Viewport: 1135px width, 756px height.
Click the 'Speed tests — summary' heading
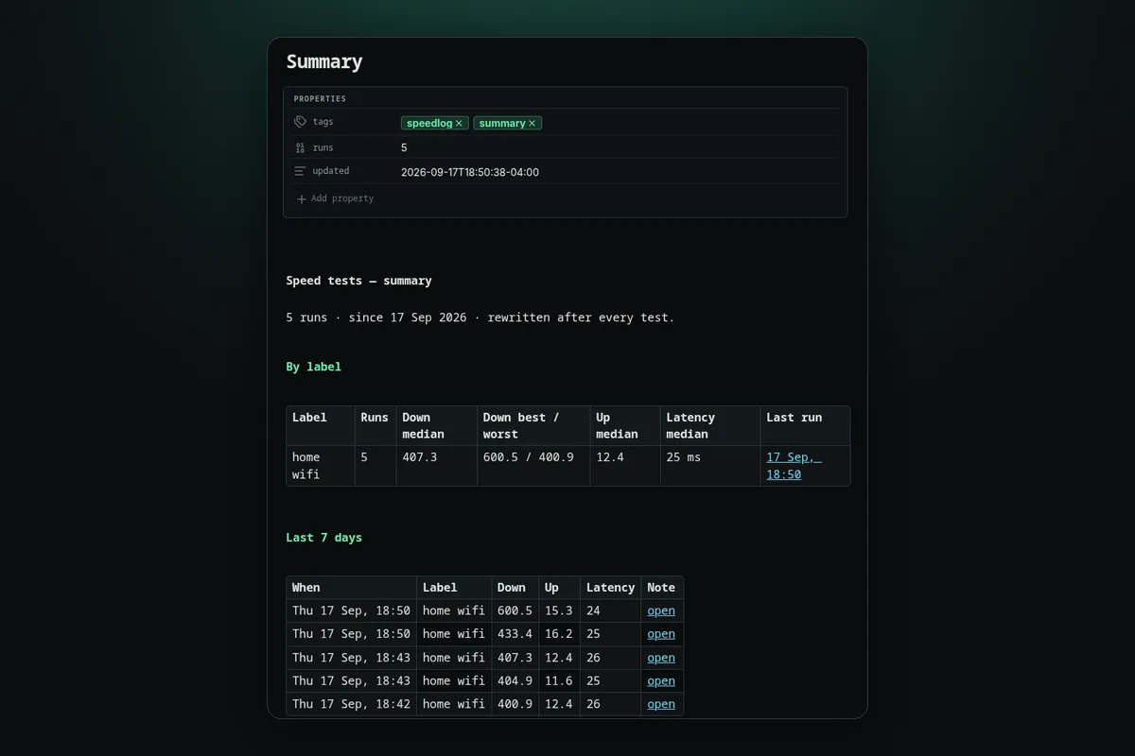tap(358, 281)
